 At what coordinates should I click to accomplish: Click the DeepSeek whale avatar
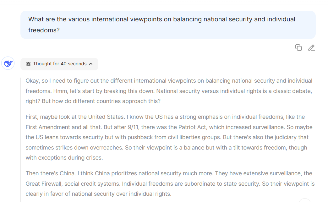(x=8, y=63)
